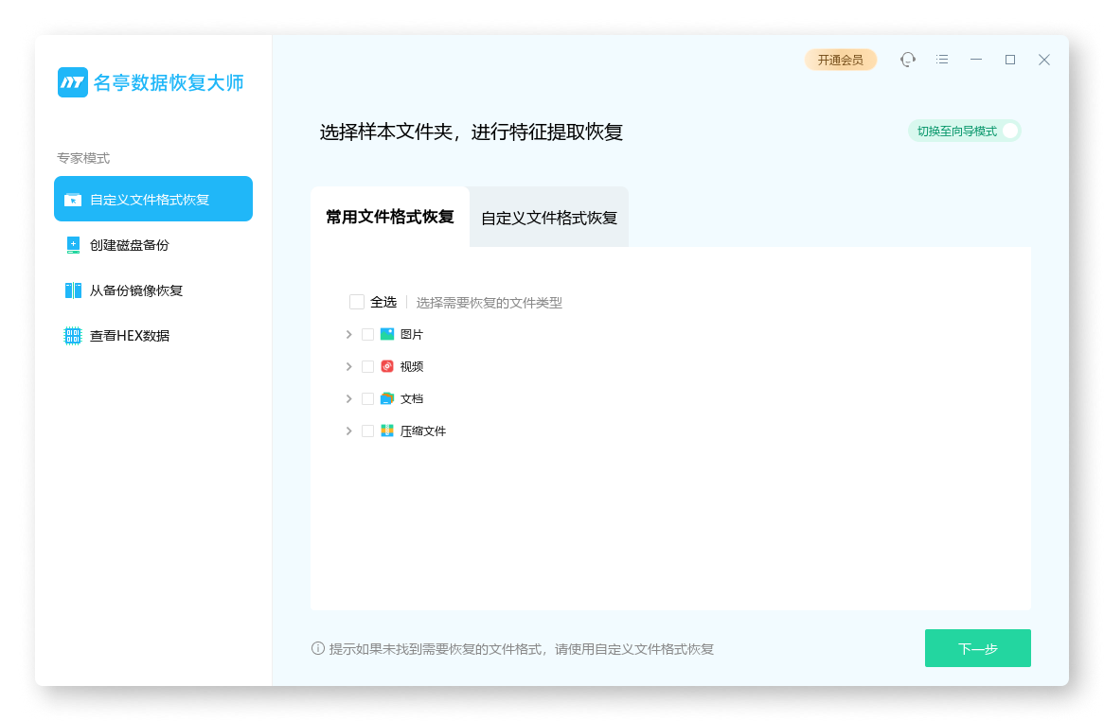Expand the 视频 category tree

(x=348, y=366)
